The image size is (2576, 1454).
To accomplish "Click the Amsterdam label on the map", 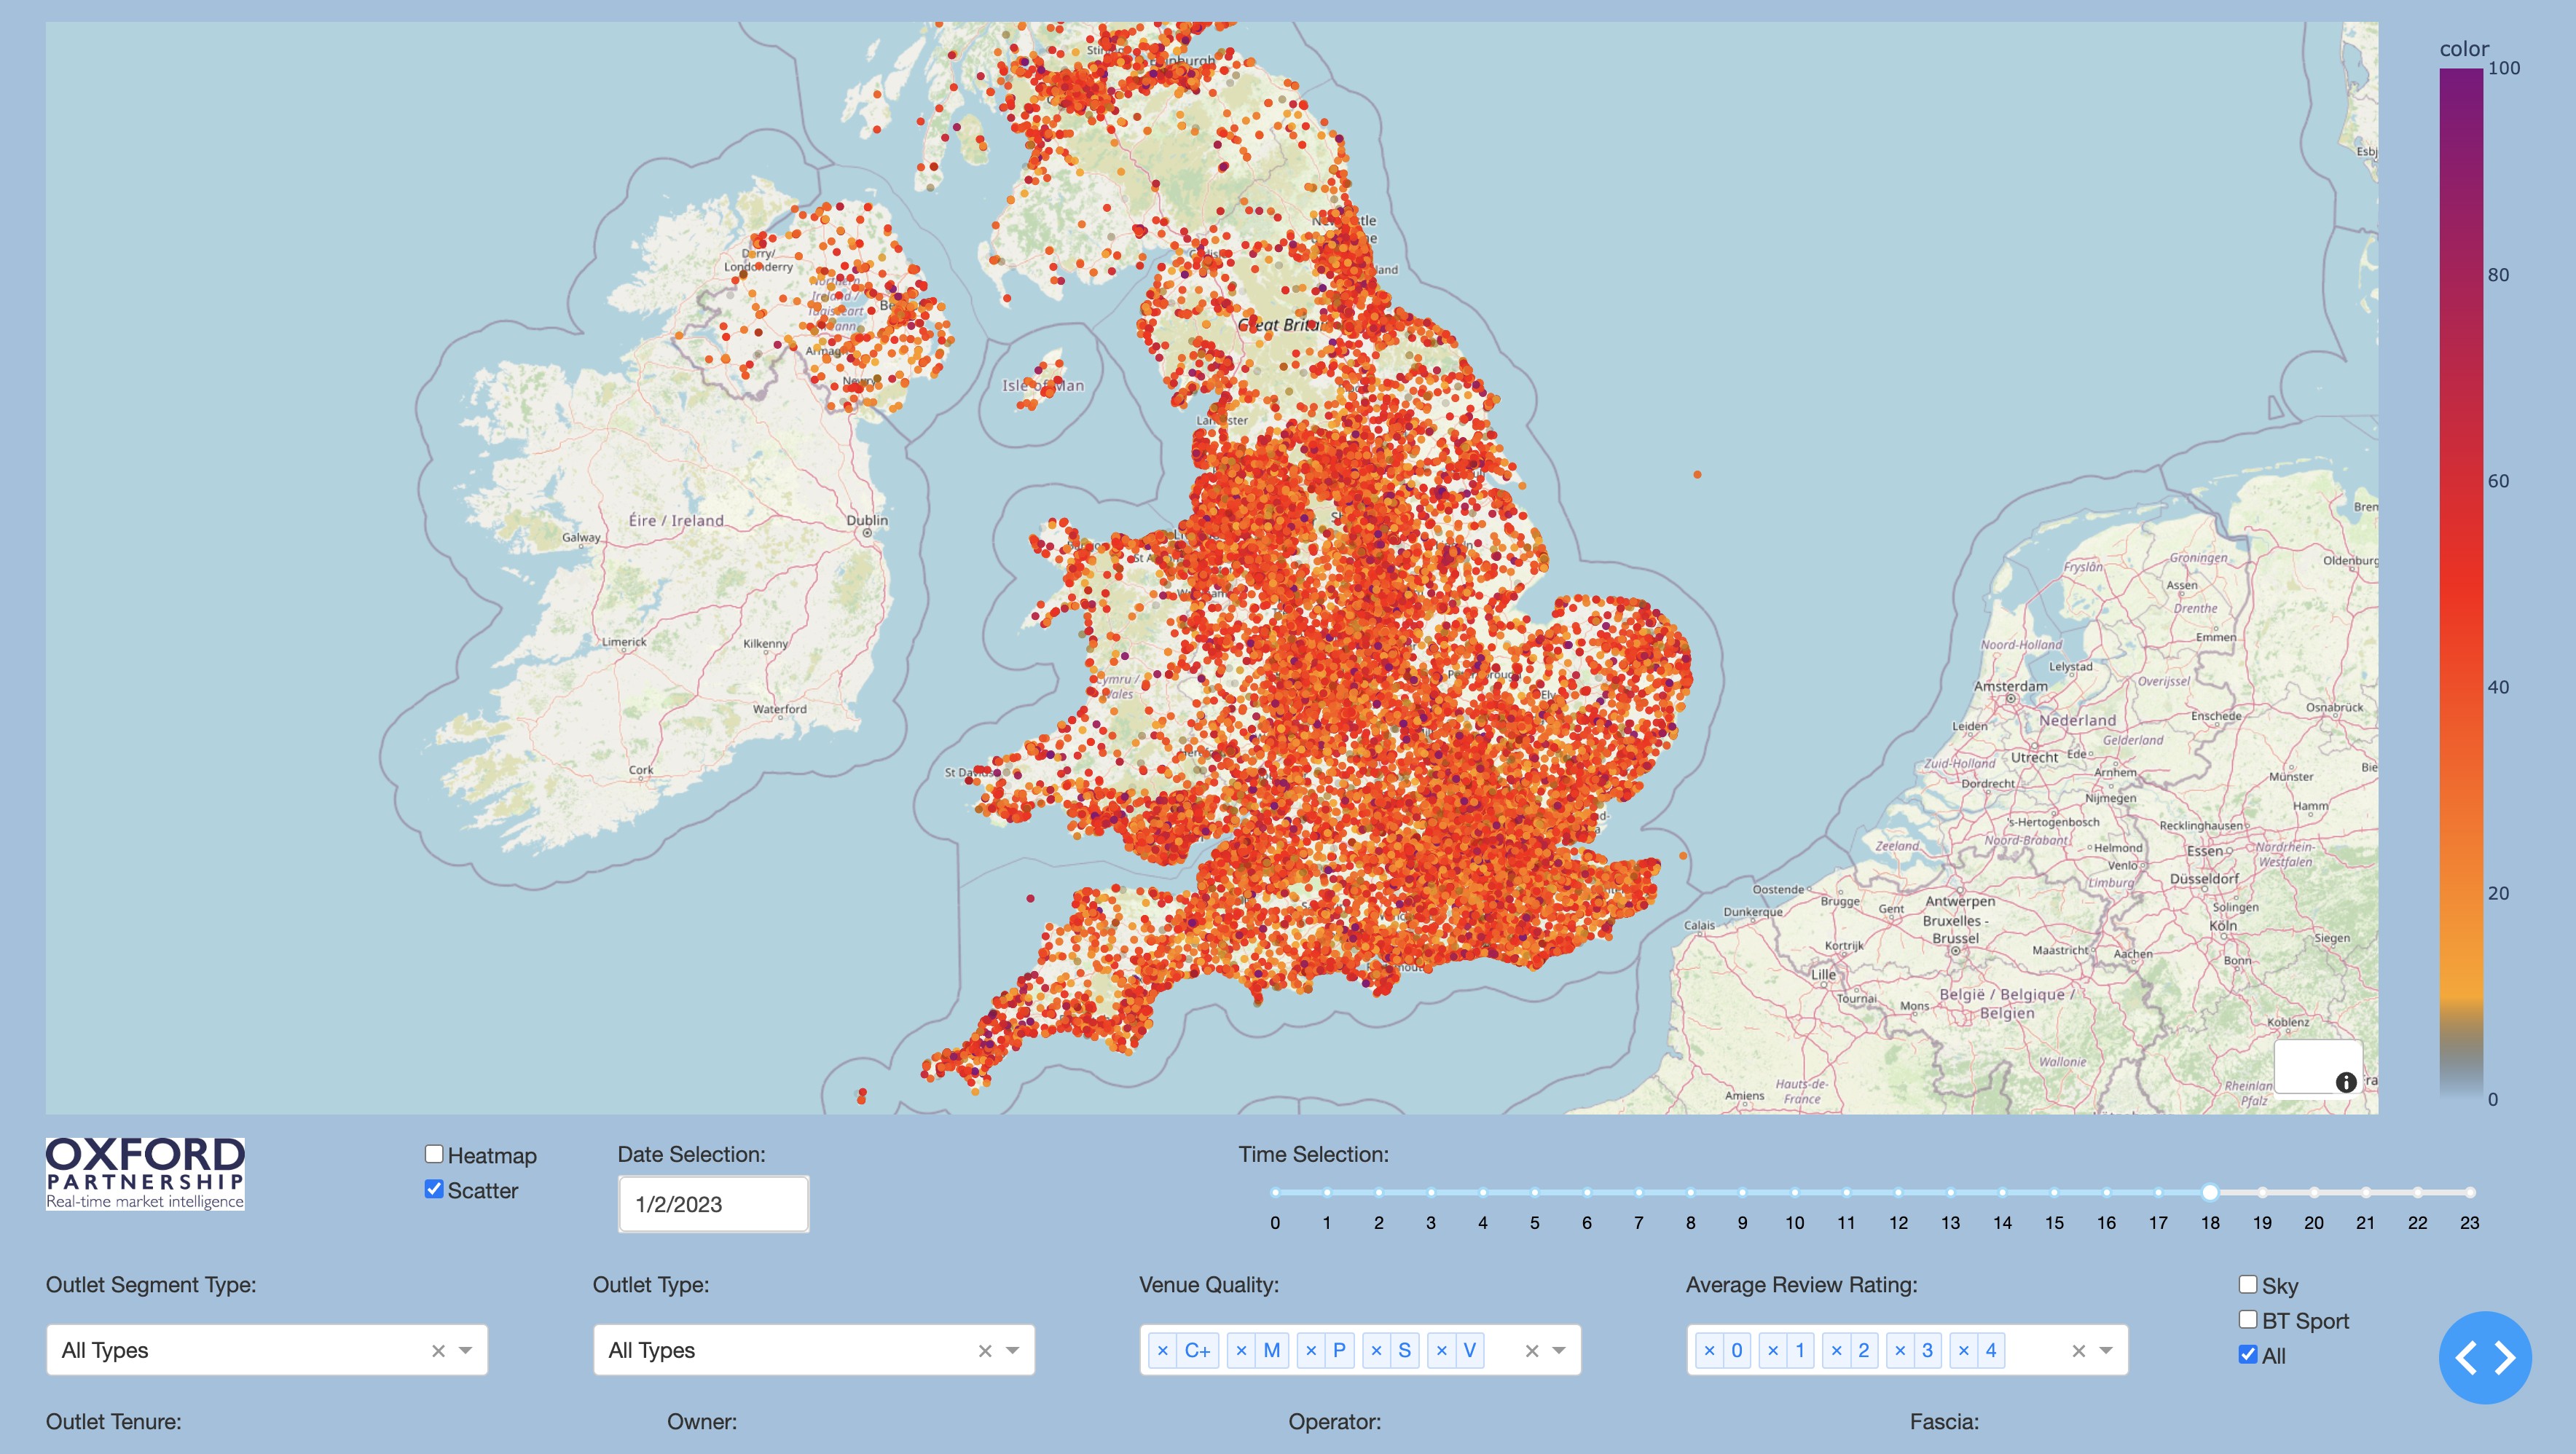I will pos(2010,686).
